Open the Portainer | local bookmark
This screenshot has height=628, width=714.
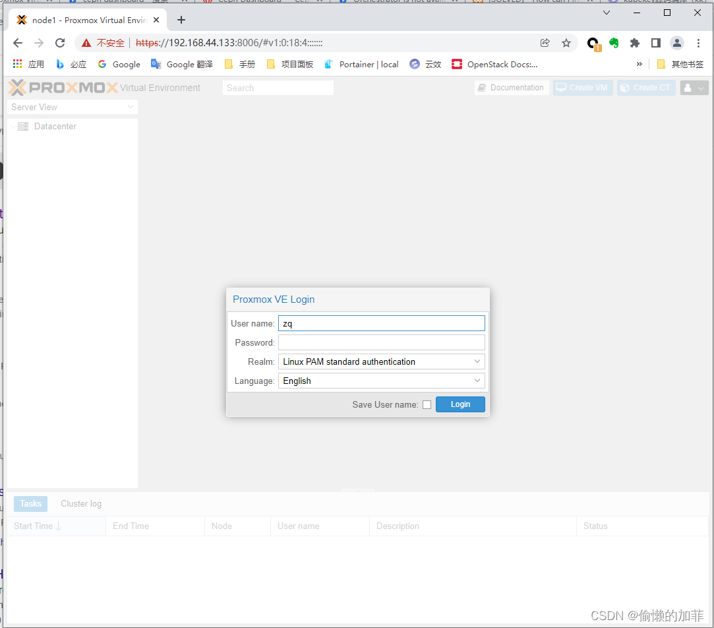[x=361, y=64]
